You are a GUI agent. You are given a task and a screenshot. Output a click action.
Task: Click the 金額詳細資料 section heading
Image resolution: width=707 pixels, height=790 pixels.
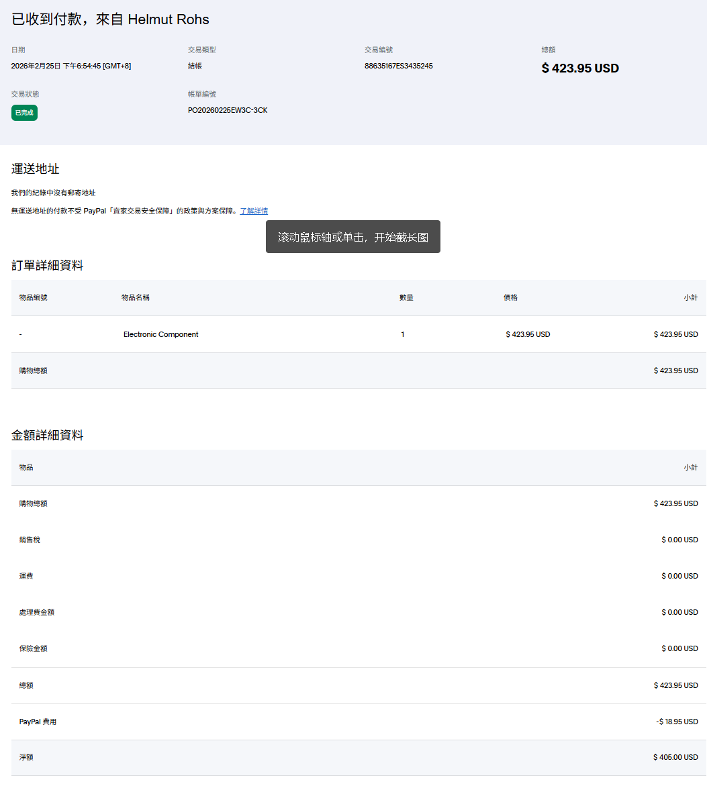pos(48,435)
